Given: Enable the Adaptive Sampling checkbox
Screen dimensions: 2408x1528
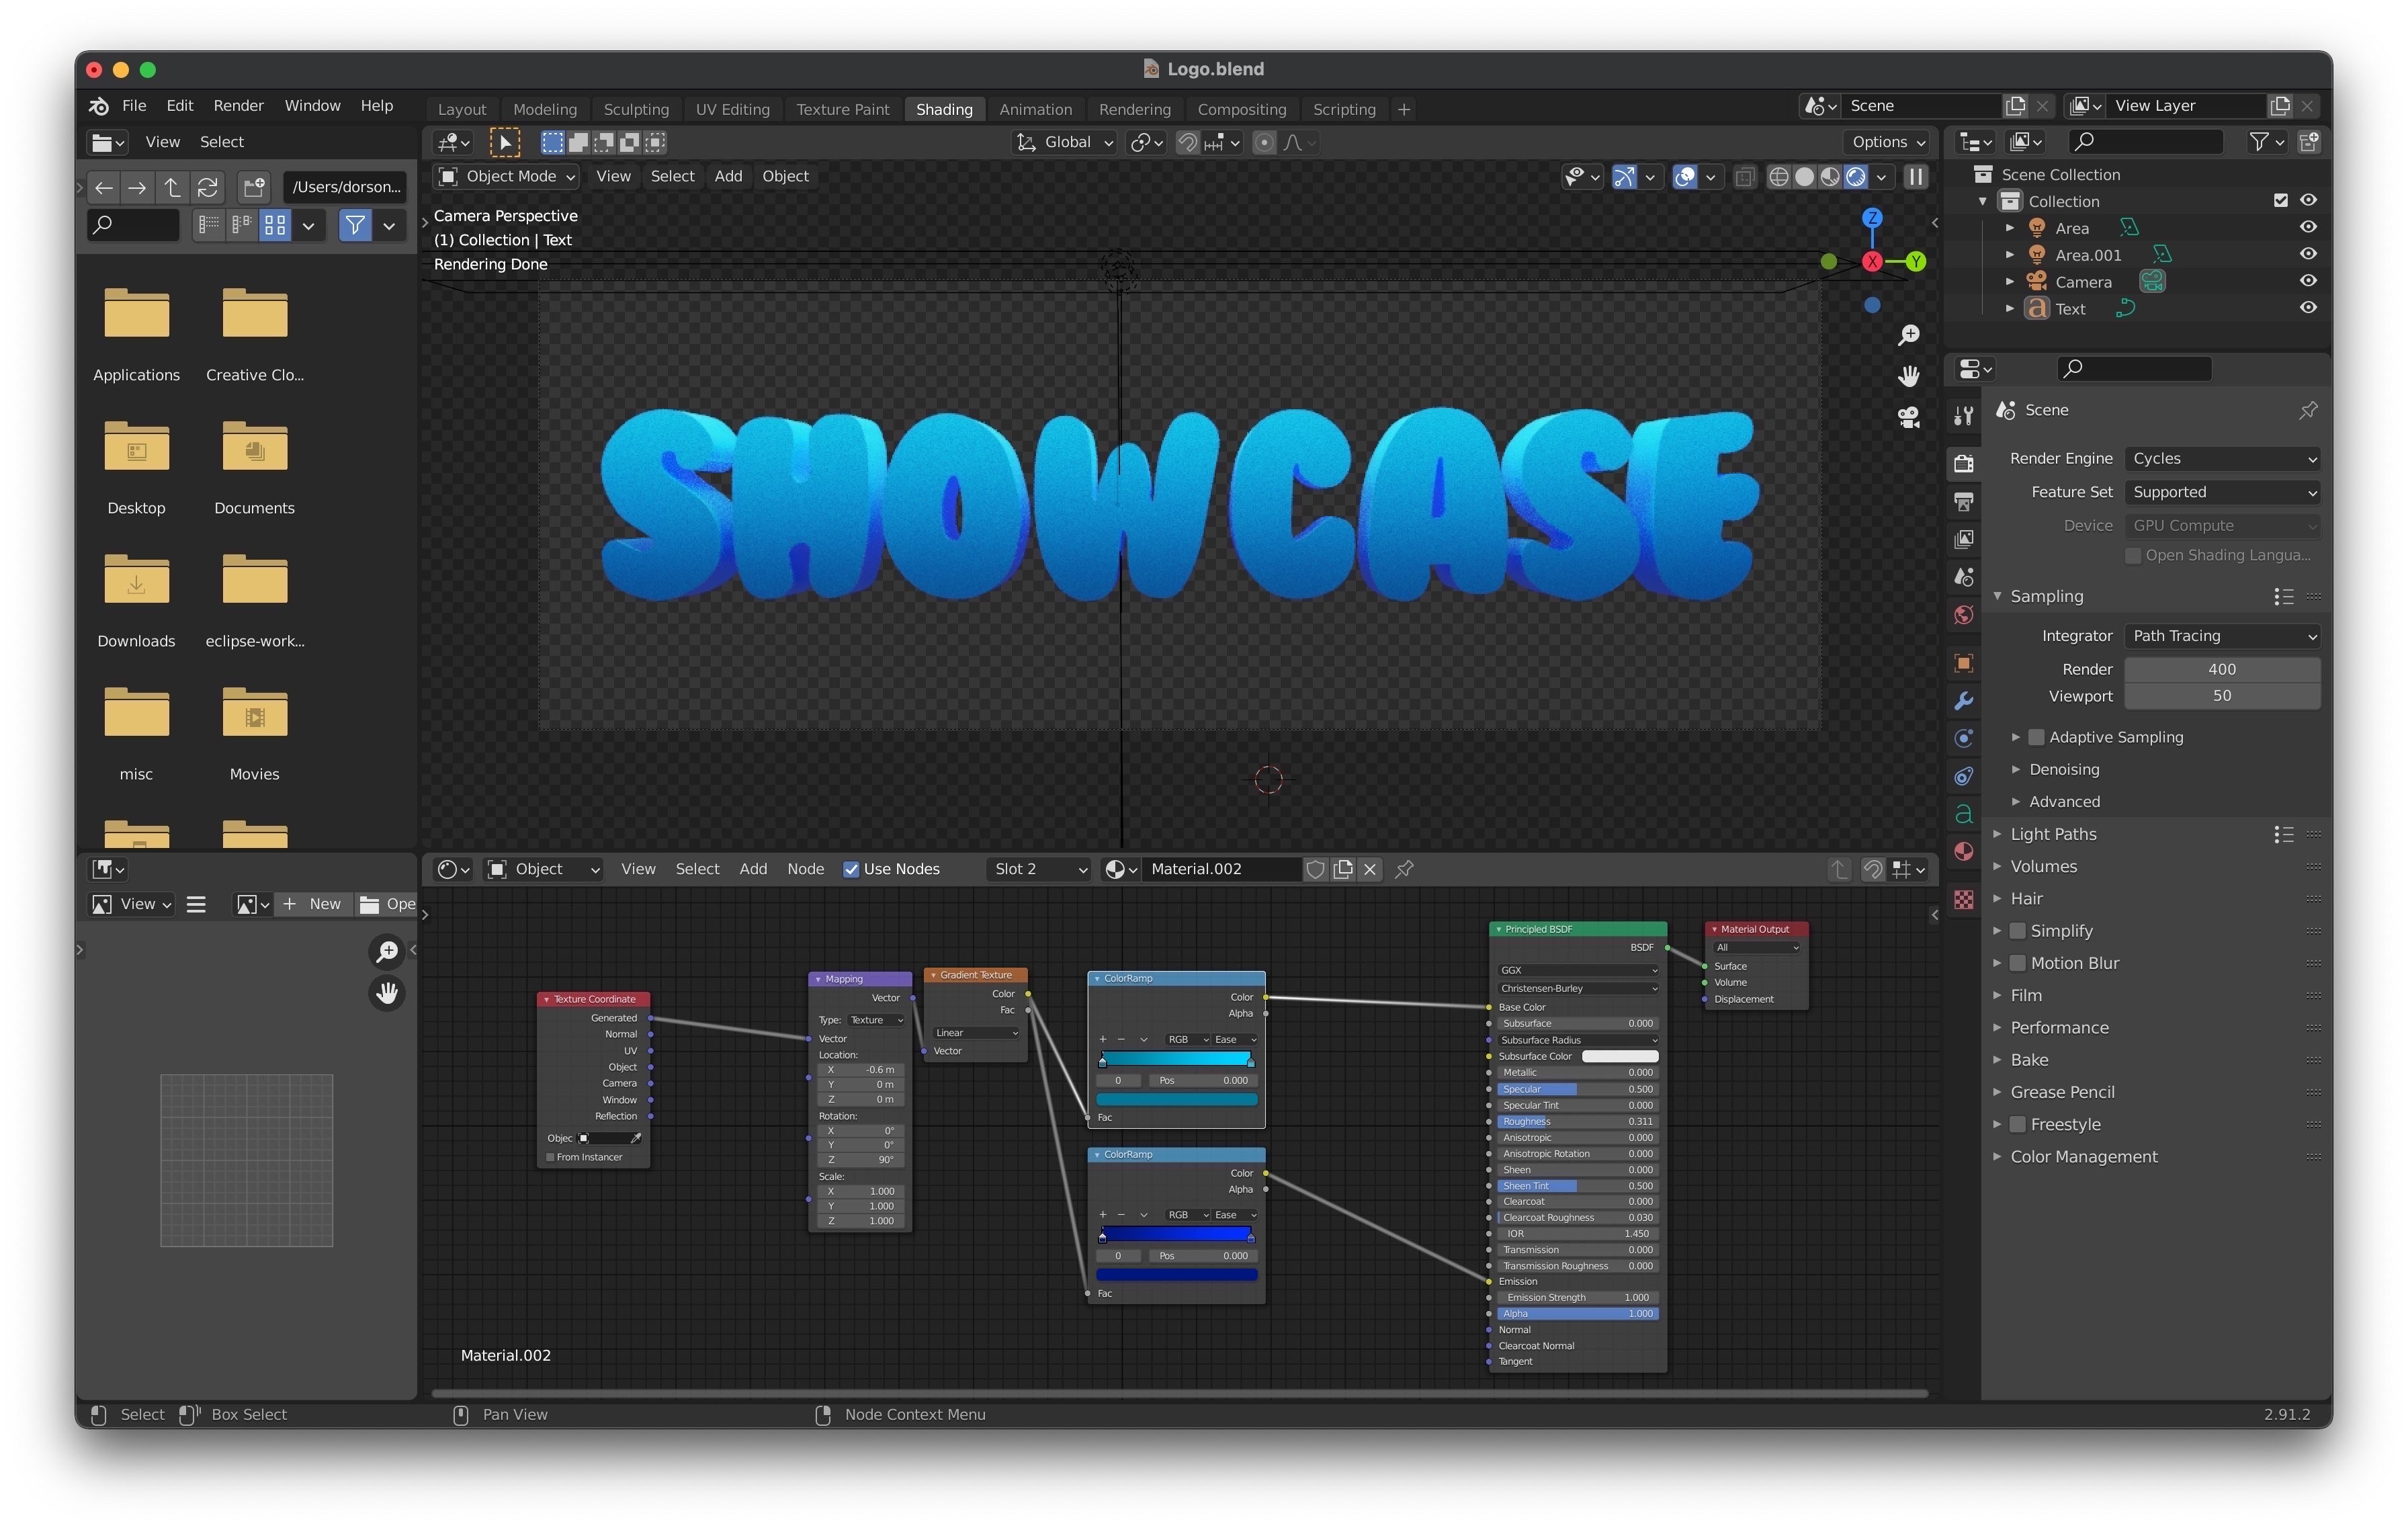Looking at the screenshot, I should coord(2036,737).
